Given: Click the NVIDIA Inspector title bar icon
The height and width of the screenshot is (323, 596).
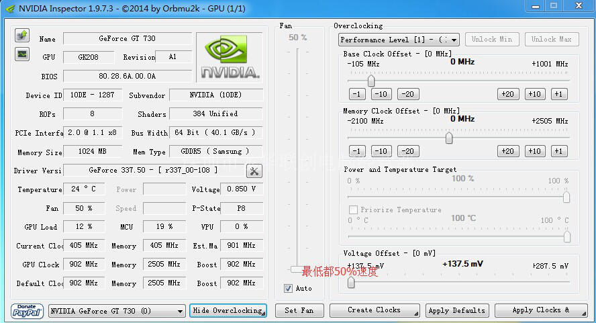Looking at the screenshot, I should tap(10, 8).
